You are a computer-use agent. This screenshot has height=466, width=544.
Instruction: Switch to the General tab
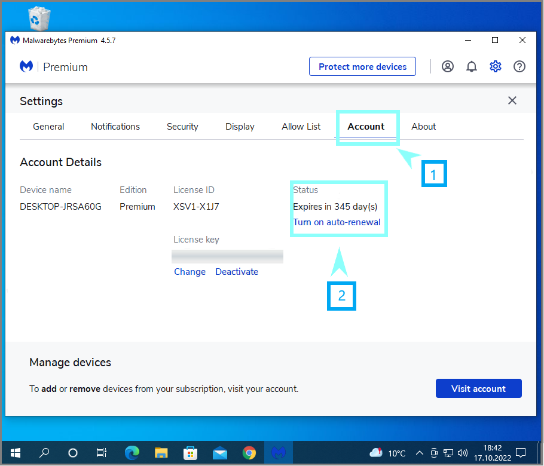pyautogui.click(x=48, y=127)
